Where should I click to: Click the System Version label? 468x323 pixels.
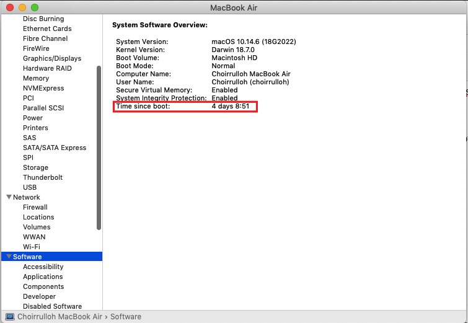pos(142,42)
